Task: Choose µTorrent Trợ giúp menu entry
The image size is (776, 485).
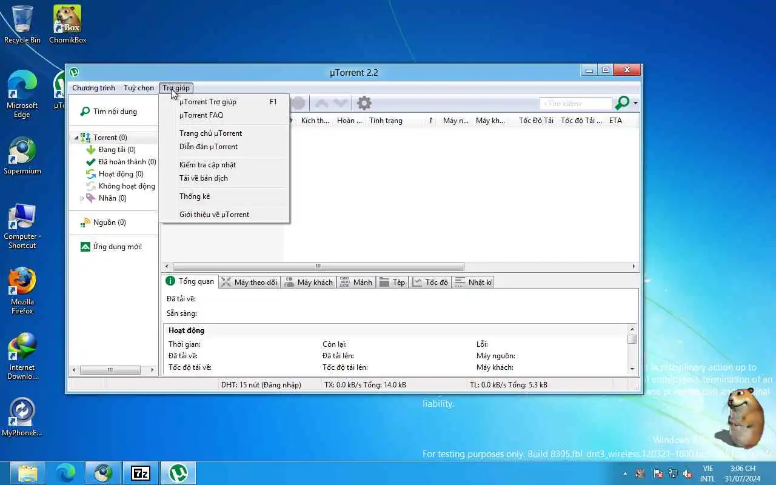Action: (224, 102)
